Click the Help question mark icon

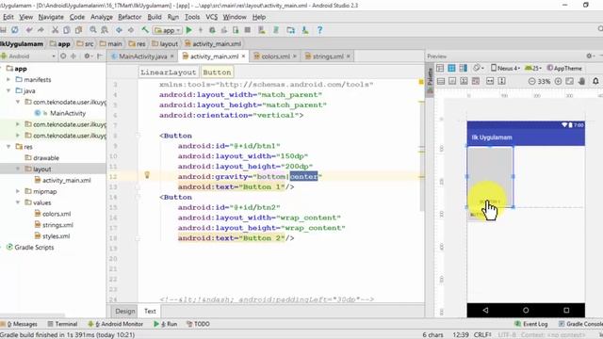pos(319,30)
